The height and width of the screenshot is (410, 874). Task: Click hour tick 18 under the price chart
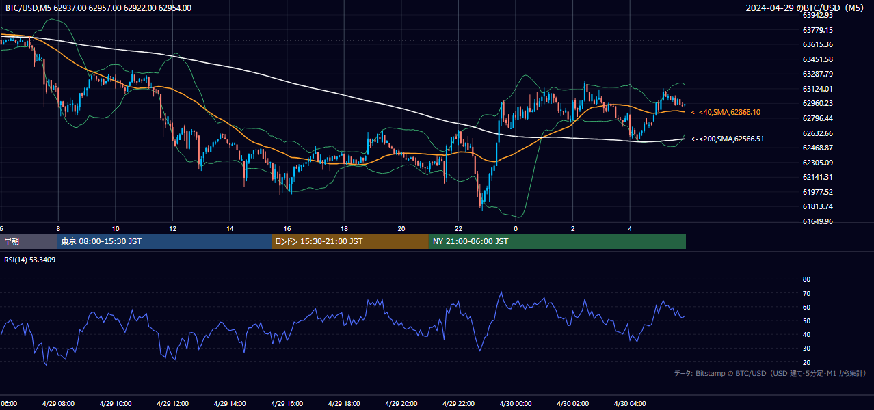(x=344, y=228)
